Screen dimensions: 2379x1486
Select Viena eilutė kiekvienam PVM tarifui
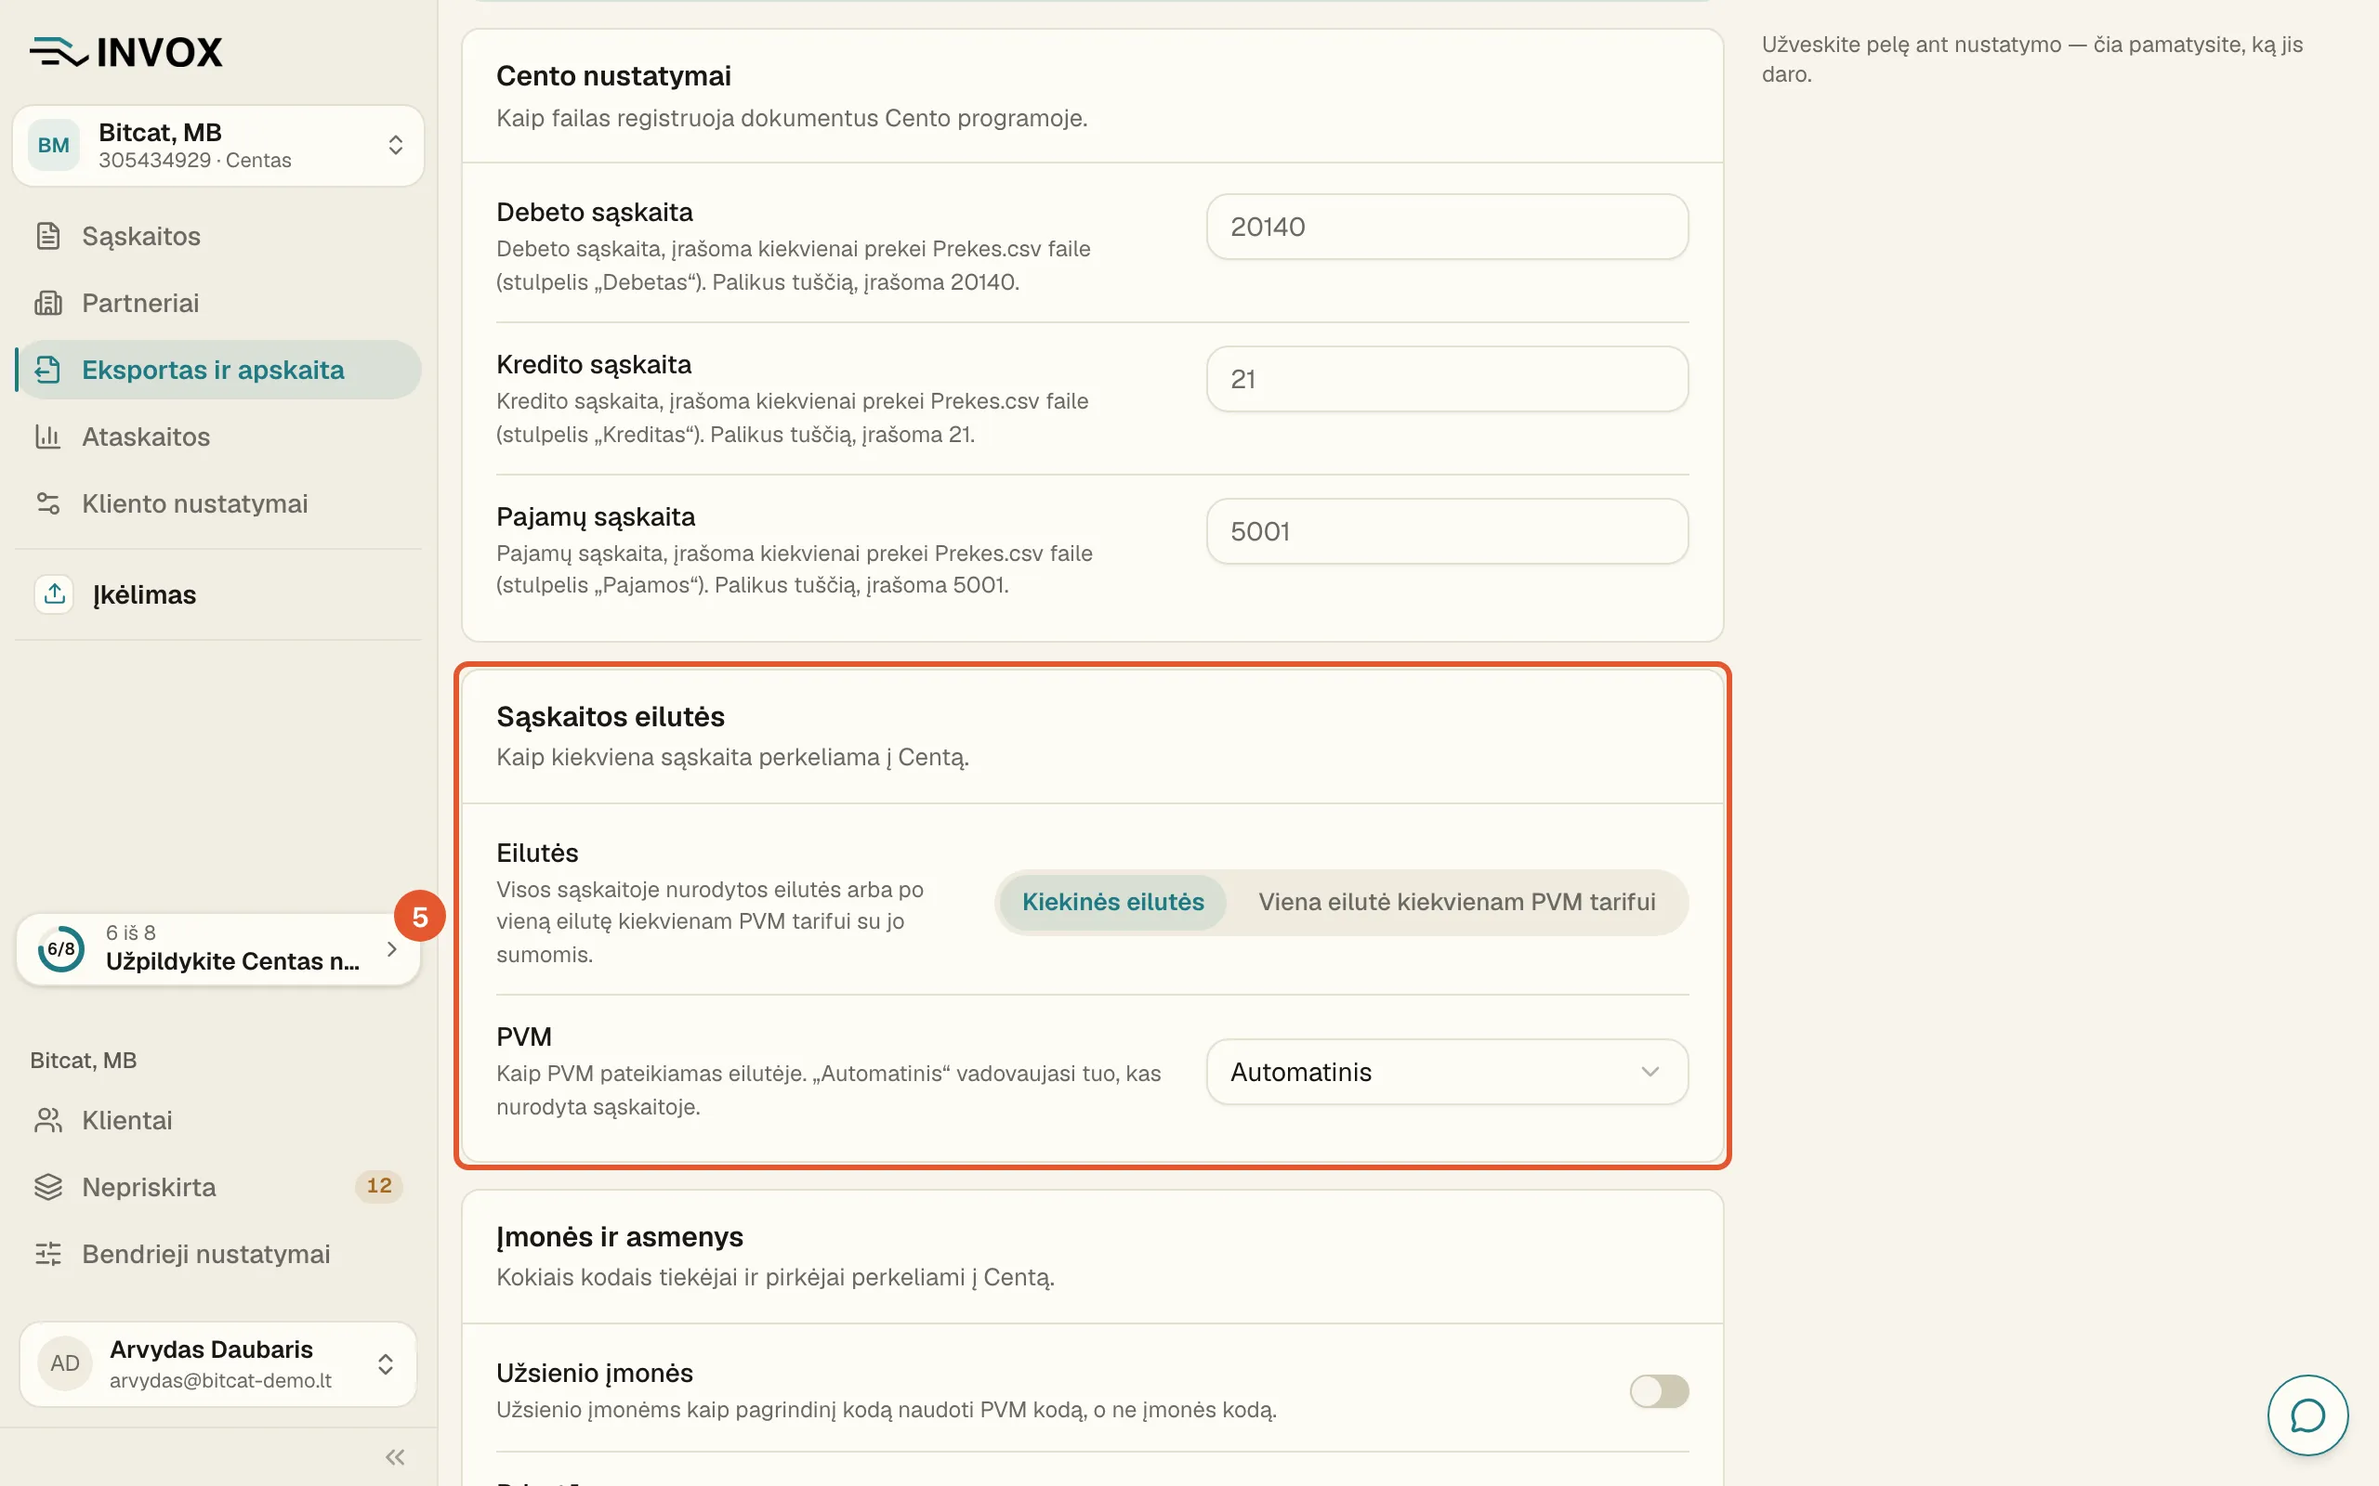click(1457, 901)
